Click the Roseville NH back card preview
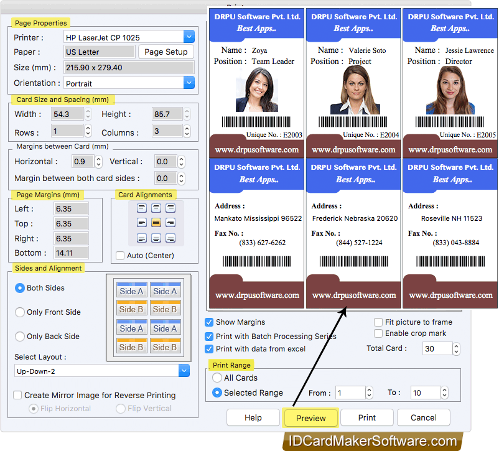Viewport: 499px width, 451px height. 450,234
